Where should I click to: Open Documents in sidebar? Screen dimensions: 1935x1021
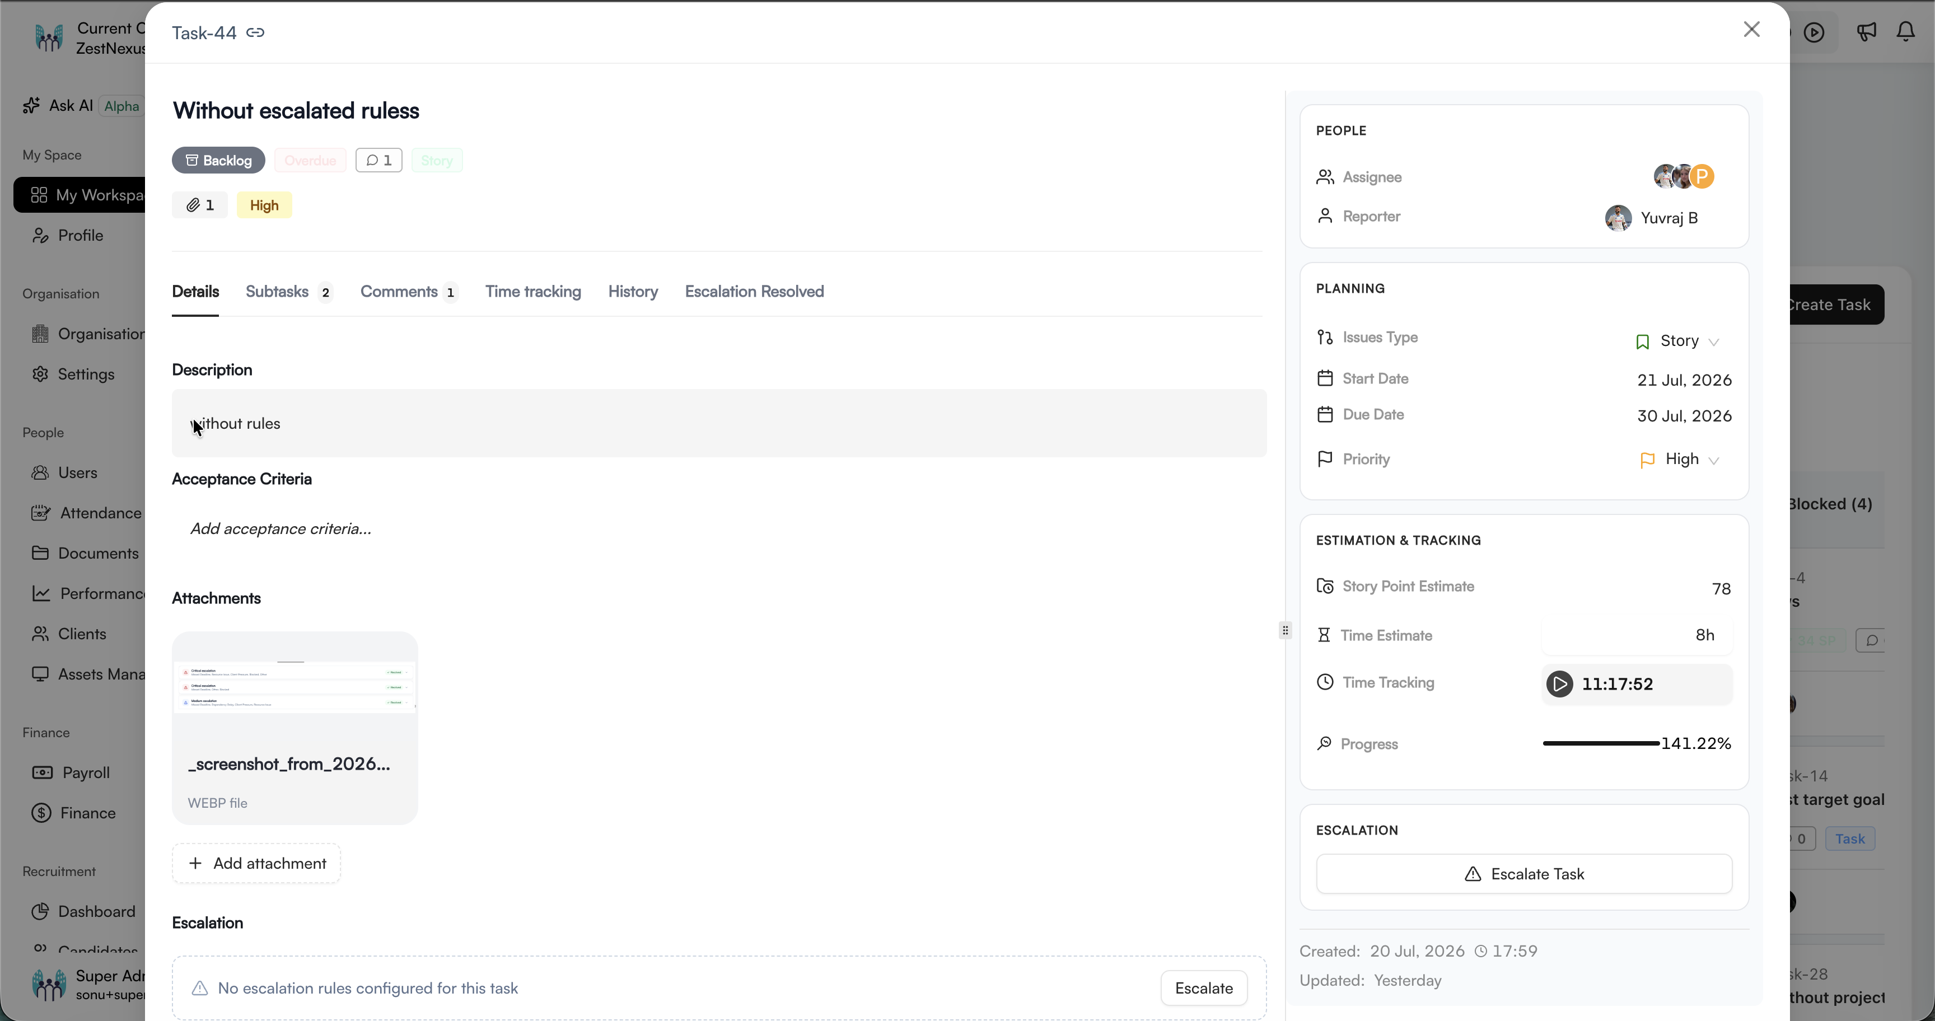(x=85, y=553)
